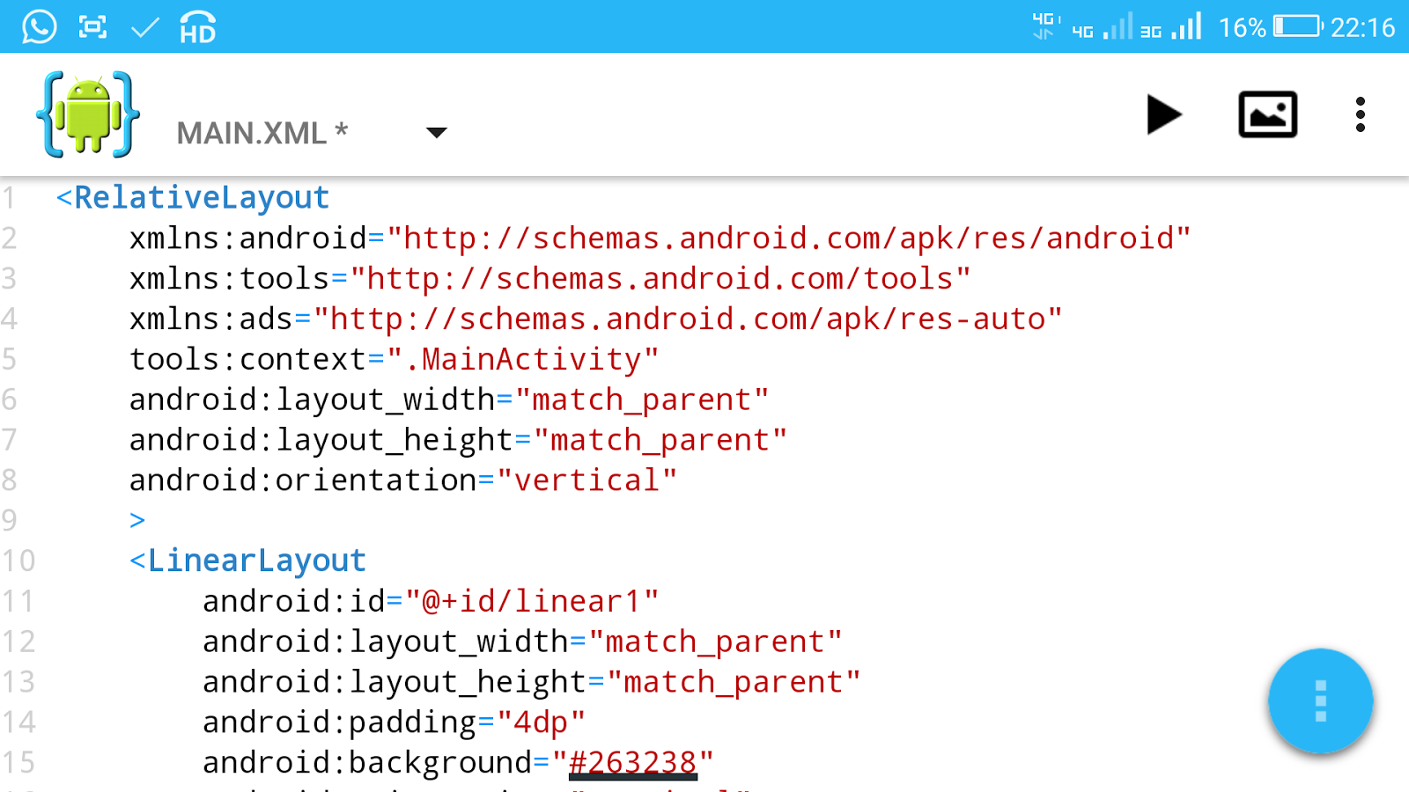Place cursor on <LinearLayout tag
This screenshot has height=792, width=1409.
(247, 561)
